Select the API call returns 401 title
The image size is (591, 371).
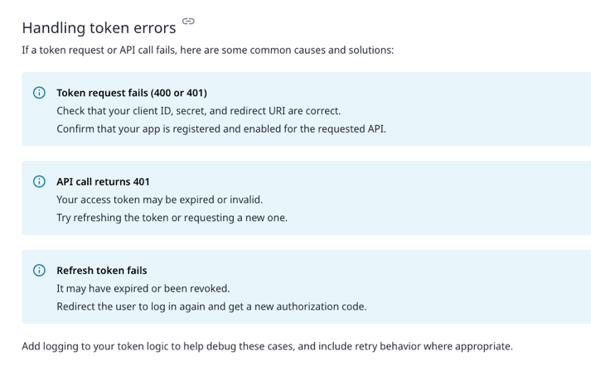pyautogui.click(x=103, y=181)
